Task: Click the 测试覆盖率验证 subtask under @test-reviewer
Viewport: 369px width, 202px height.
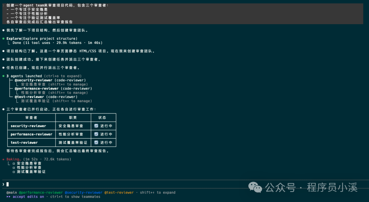Action: 56,101
